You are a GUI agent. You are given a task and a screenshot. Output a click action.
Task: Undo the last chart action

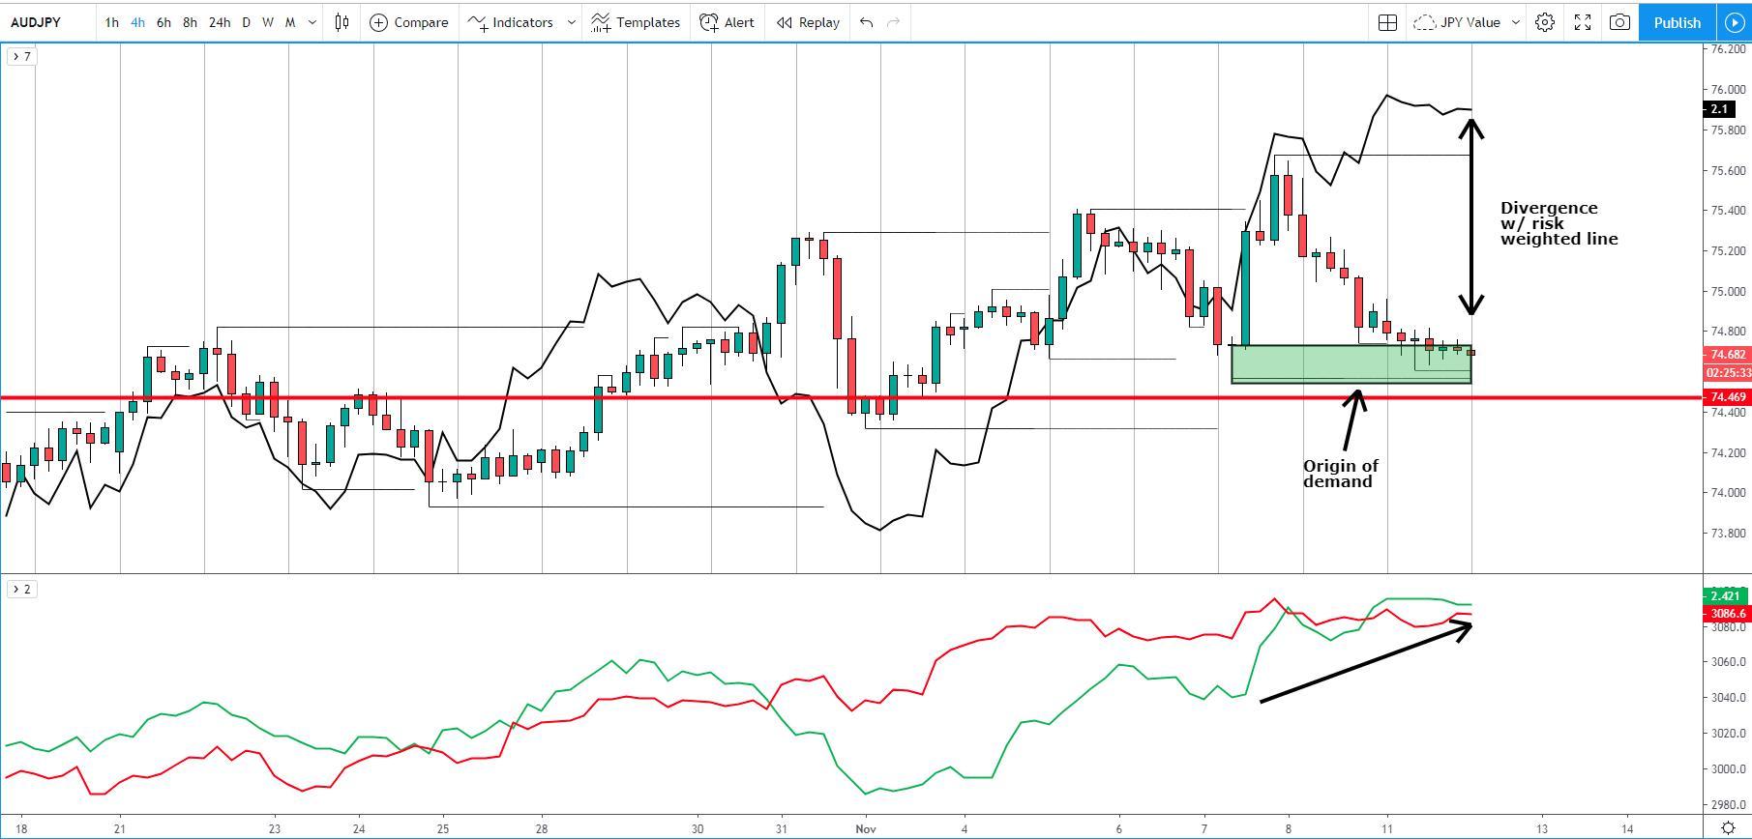click(x=866, y=22)
